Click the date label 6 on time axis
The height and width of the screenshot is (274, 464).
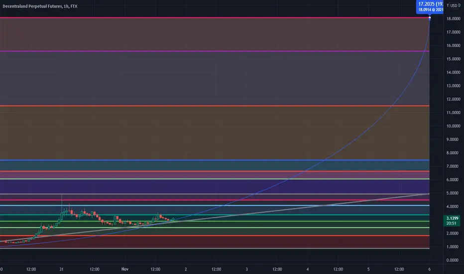(429, 269)
